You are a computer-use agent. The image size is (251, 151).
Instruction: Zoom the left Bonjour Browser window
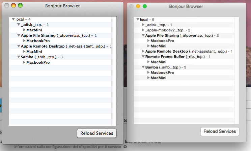(20, 5)
